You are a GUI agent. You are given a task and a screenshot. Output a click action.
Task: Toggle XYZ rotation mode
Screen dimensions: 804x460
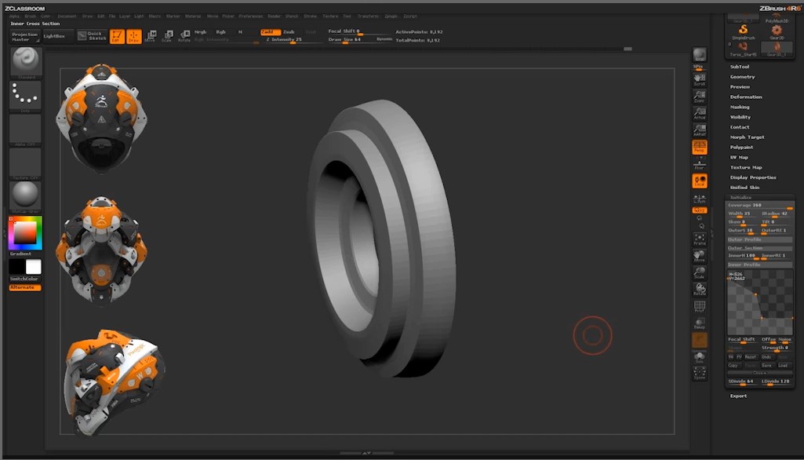700,210
